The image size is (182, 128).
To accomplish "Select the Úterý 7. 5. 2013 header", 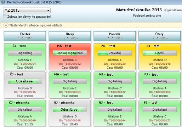I will coord(160,36).
